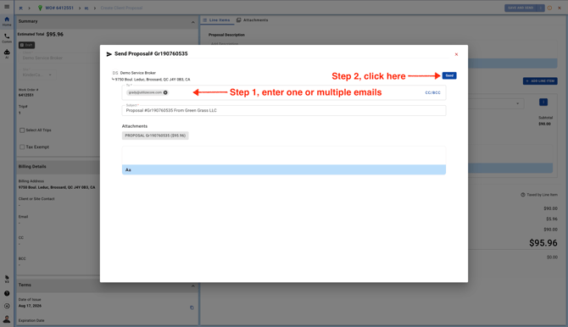Click into the To email field

(284, 92)
